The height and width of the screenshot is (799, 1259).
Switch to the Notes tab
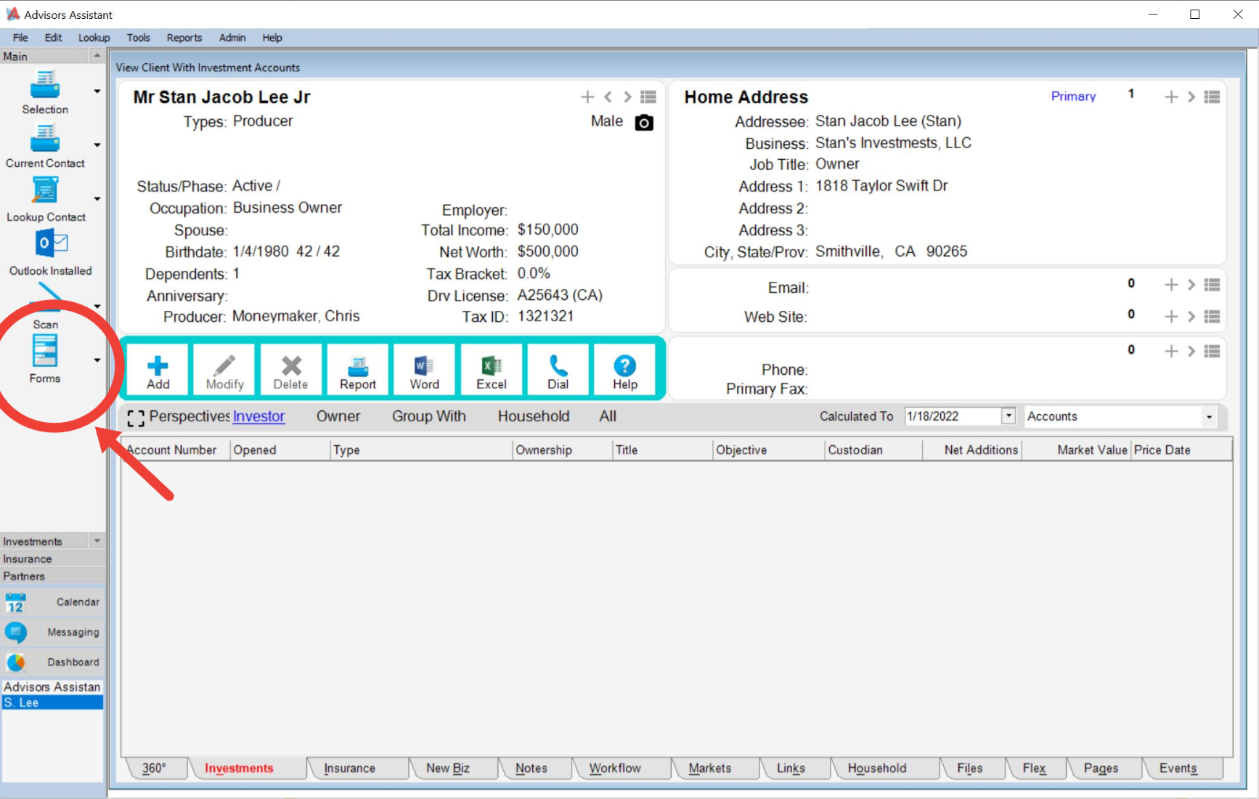pos(531,768)
